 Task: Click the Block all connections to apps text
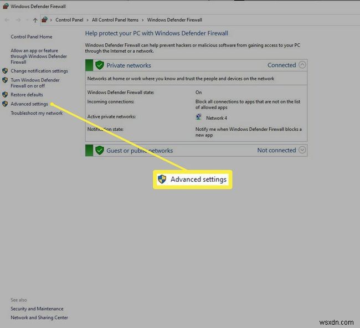tap(248, 105)
